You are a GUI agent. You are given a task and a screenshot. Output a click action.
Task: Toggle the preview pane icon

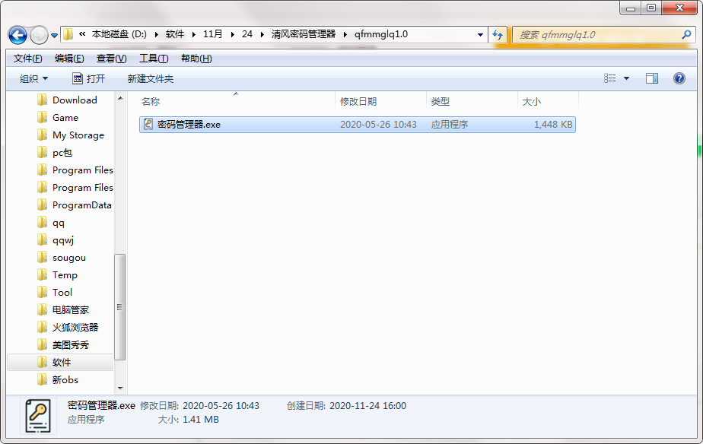click(x=652, y=78)
